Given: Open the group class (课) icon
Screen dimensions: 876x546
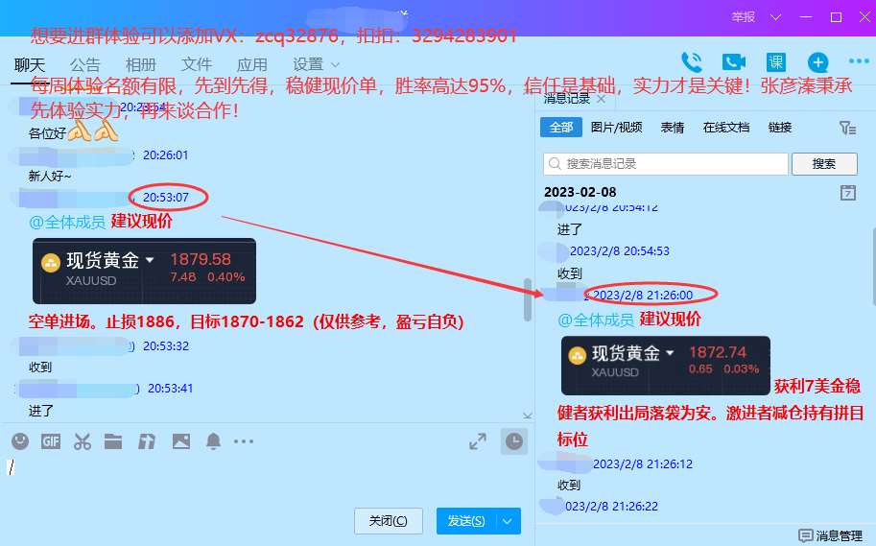Looking at the screenshot, I should tap(775, 63).
